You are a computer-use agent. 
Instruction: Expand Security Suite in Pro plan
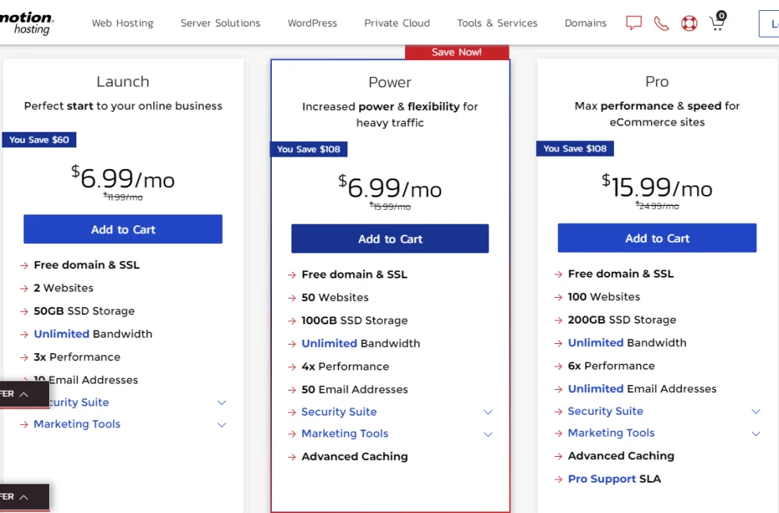point(755,412)
